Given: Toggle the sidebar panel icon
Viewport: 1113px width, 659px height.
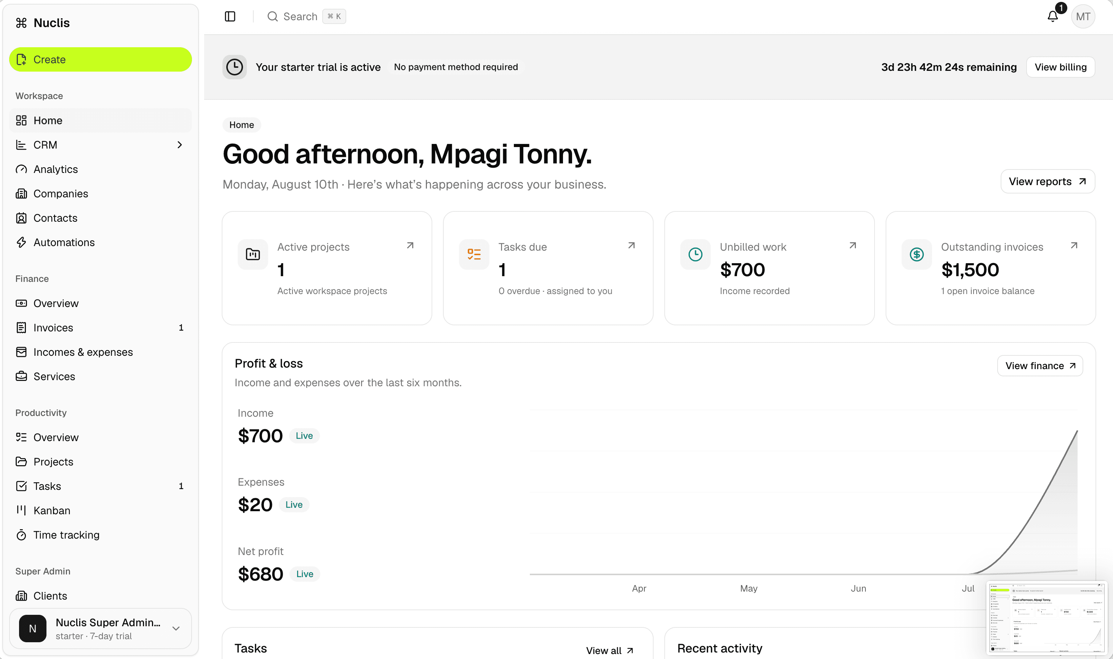Looking at the screenshot, I should point(230,16).
